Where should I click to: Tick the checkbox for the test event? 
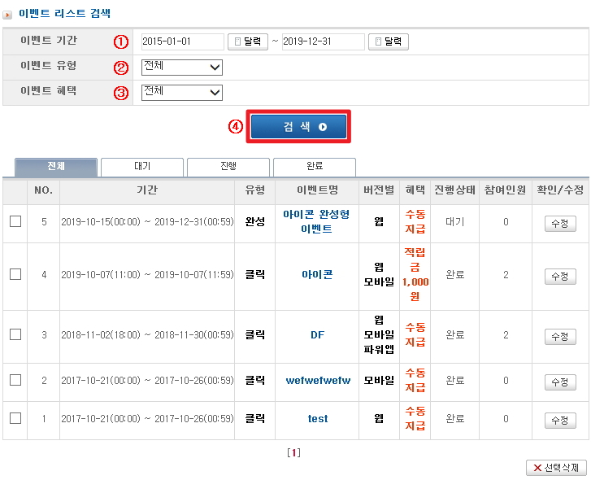(x=15, y=418)
